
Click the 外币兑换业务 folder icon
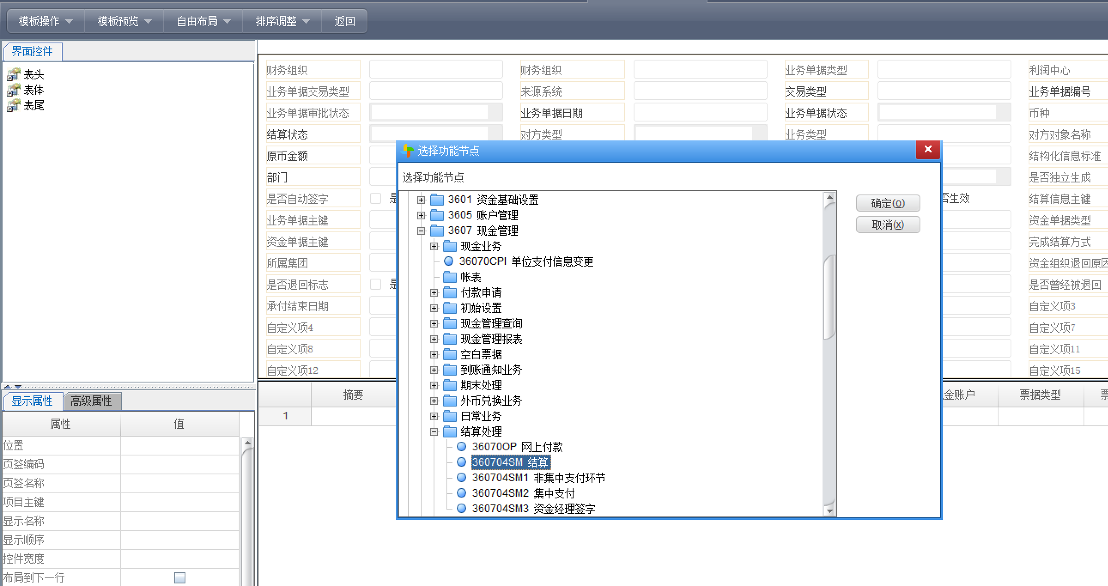point(450,401)
